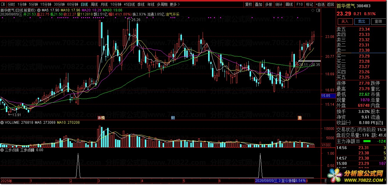Click the 查询 query button
The image size is (388, 185).
378,21
